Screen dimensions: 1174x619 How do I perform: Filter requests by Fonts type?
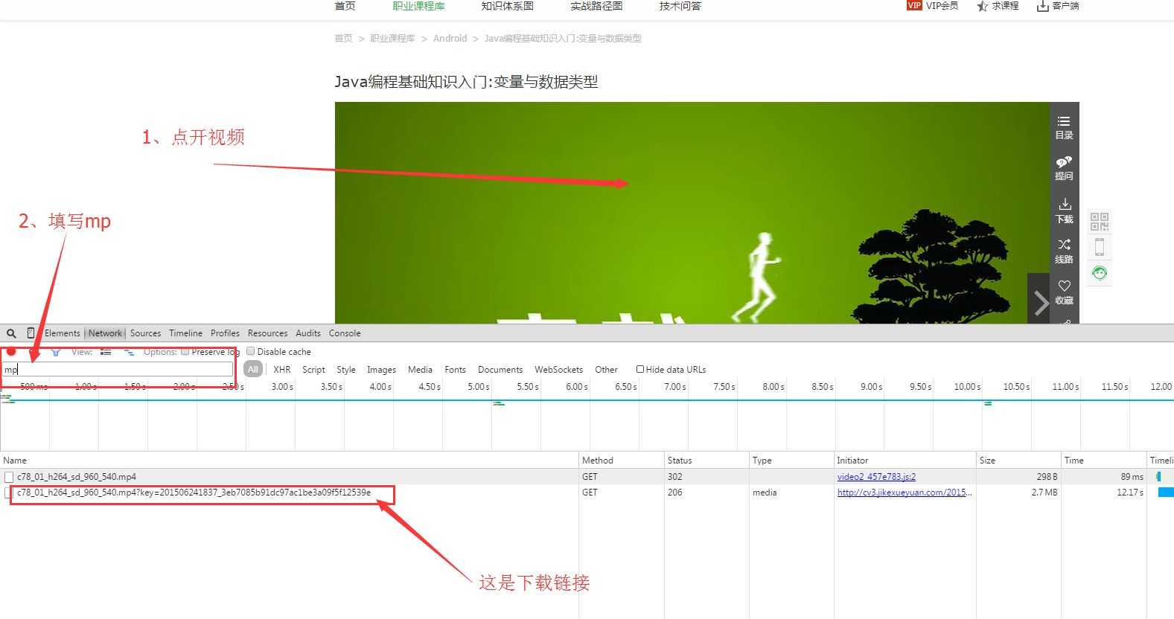point(455,370)
